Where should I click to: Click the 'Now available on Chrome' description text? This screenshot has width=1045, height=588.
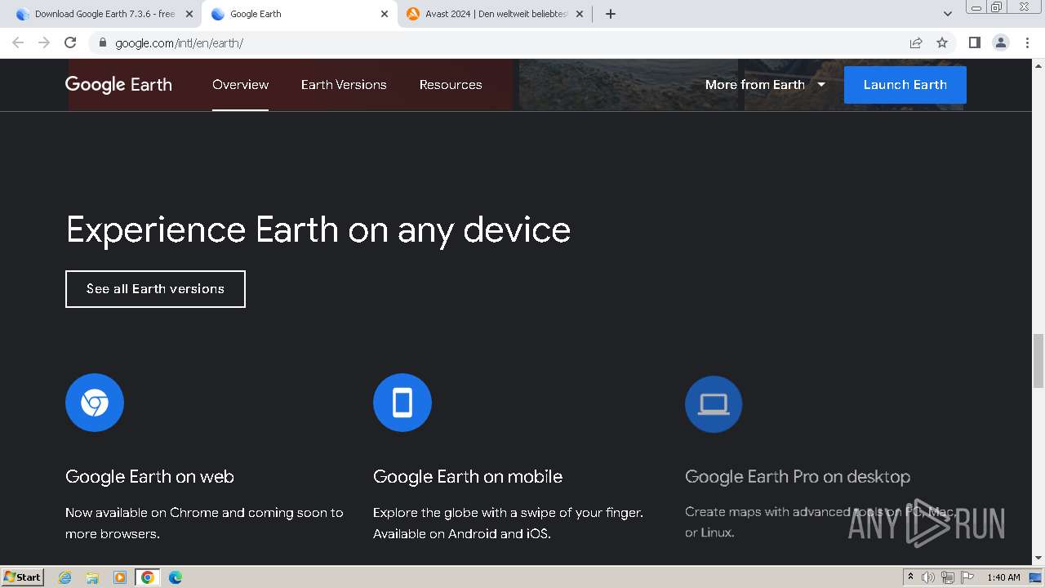click(204, 523)
